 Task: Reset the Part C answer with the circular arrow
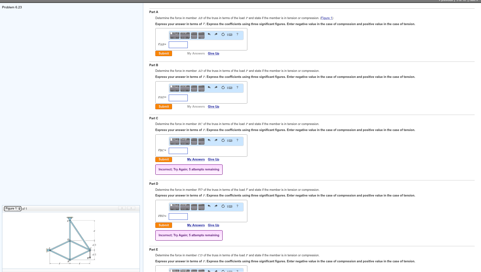[223, 140]
